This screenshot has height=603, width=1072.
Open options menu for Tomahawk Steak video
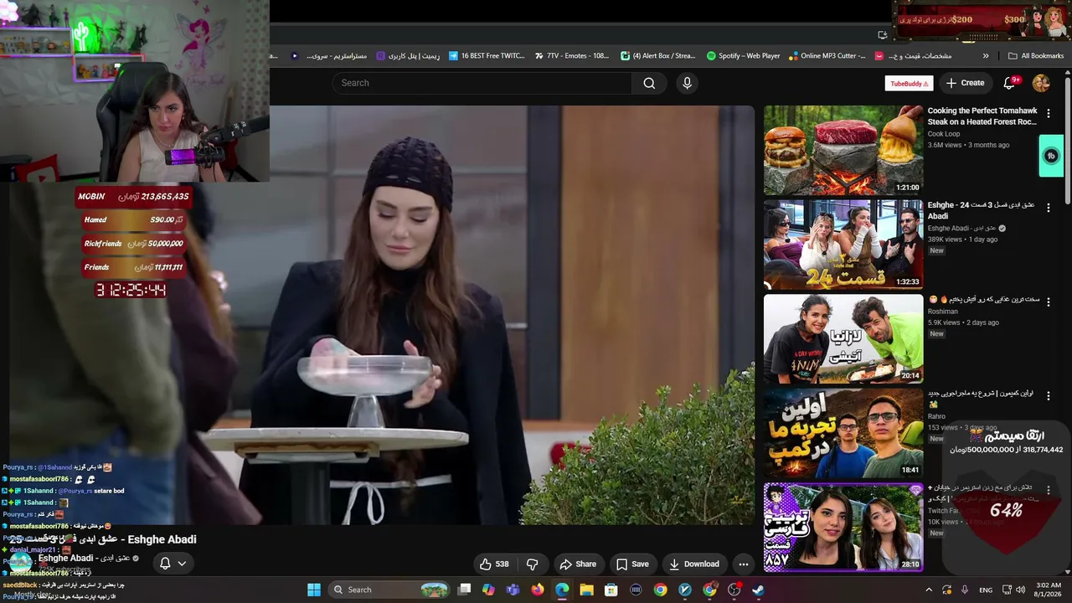1048,113
